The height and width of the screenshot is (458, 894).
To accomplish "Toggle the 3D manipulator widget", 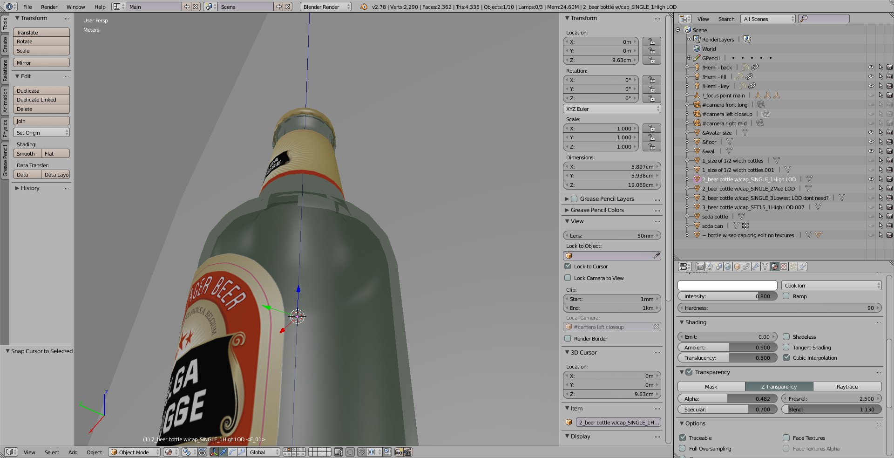I will coord(214,452).
